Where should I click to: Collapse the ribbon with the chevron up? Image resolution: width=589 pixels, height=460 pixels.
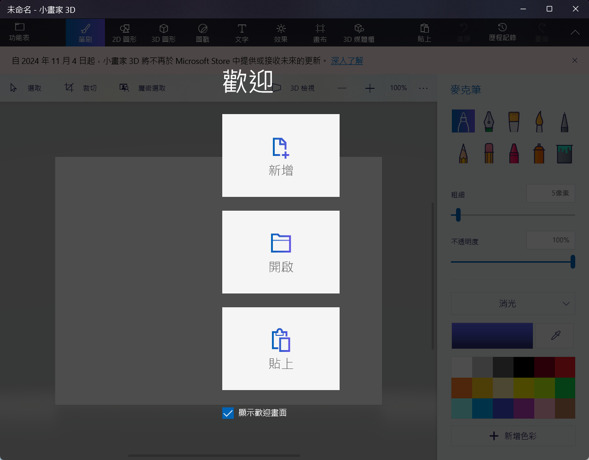pos(575,33)
